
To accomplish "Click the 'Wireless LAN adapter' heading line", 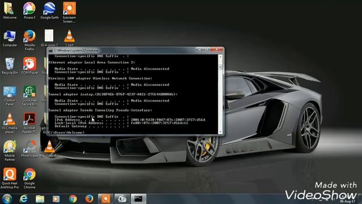I will (100, 78).
